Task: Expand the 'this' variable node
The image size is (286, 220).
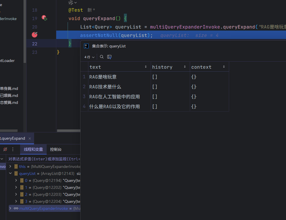Action: click(10, 166)
